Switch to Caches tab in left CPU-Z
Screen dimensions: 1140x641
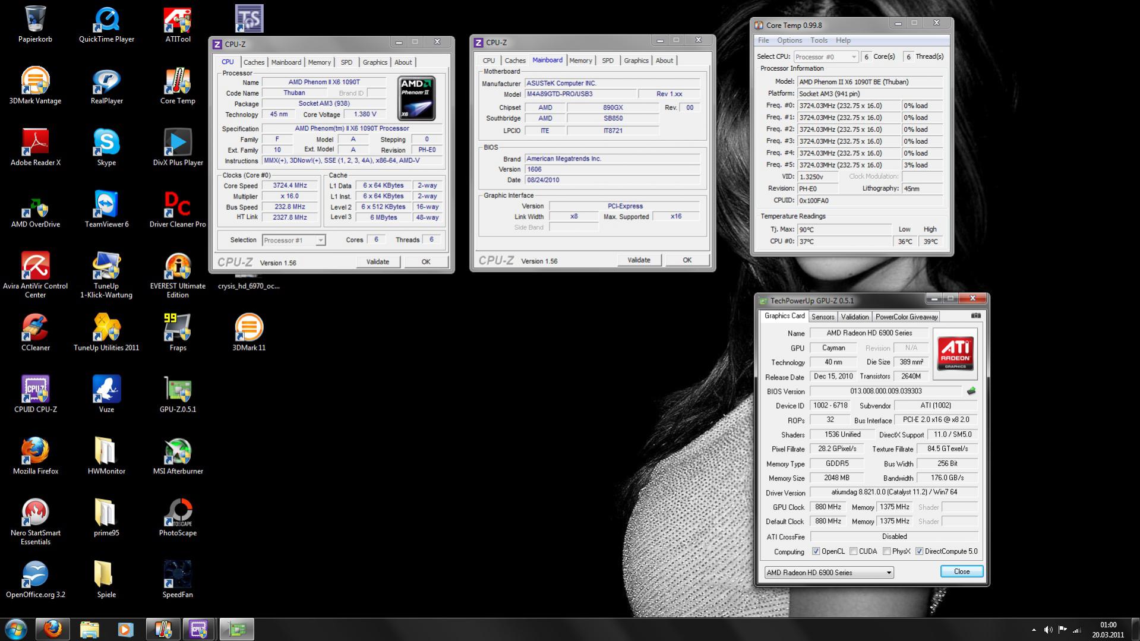(254, 62)
